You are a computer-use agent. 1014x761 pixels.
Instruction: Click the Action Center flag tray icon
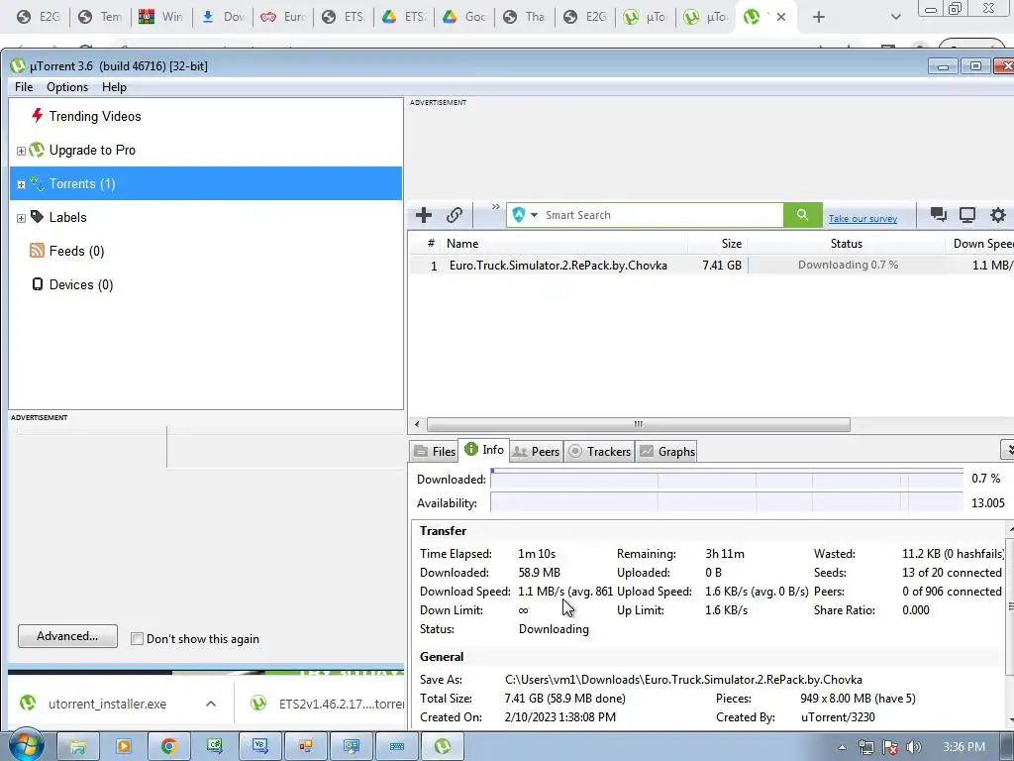[890, 747]
